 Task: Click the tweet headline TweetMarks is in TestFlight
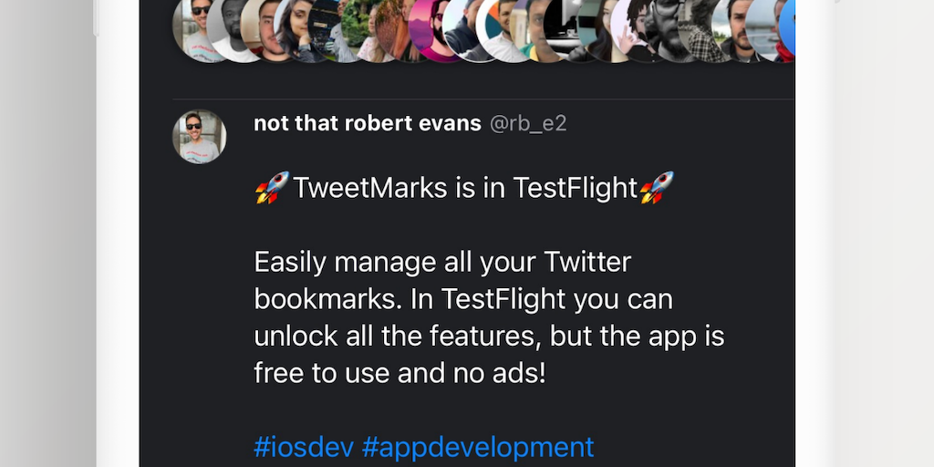465,188
